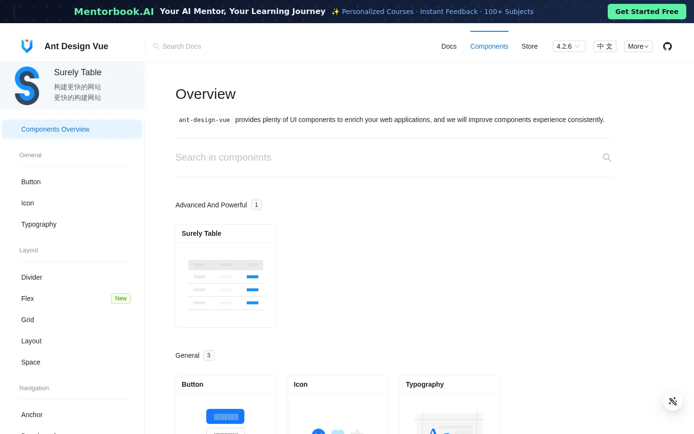Switch language with the 中文 button
The width and height of the screenshot is (694, 434).
coord(605,46)
